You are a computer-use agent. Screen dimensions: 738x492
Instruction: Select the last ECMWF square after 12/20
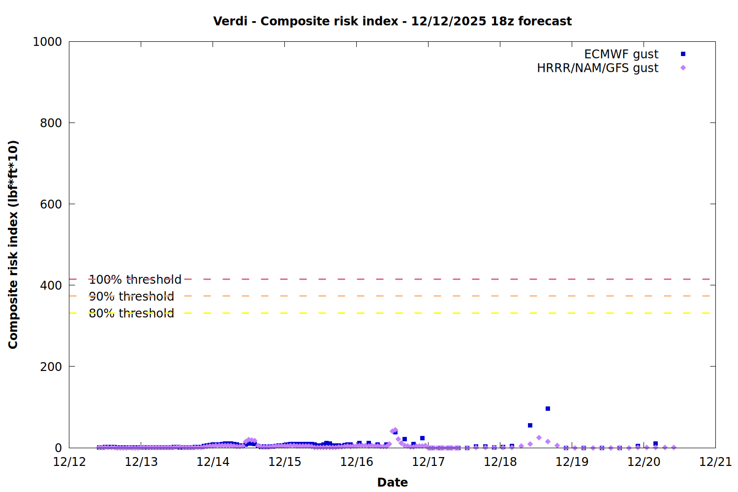655,444
